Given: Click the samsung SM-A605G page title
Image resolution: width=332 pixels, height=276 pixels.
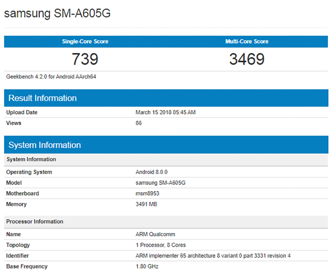Looking at the screenshot, I should [56, 13].
